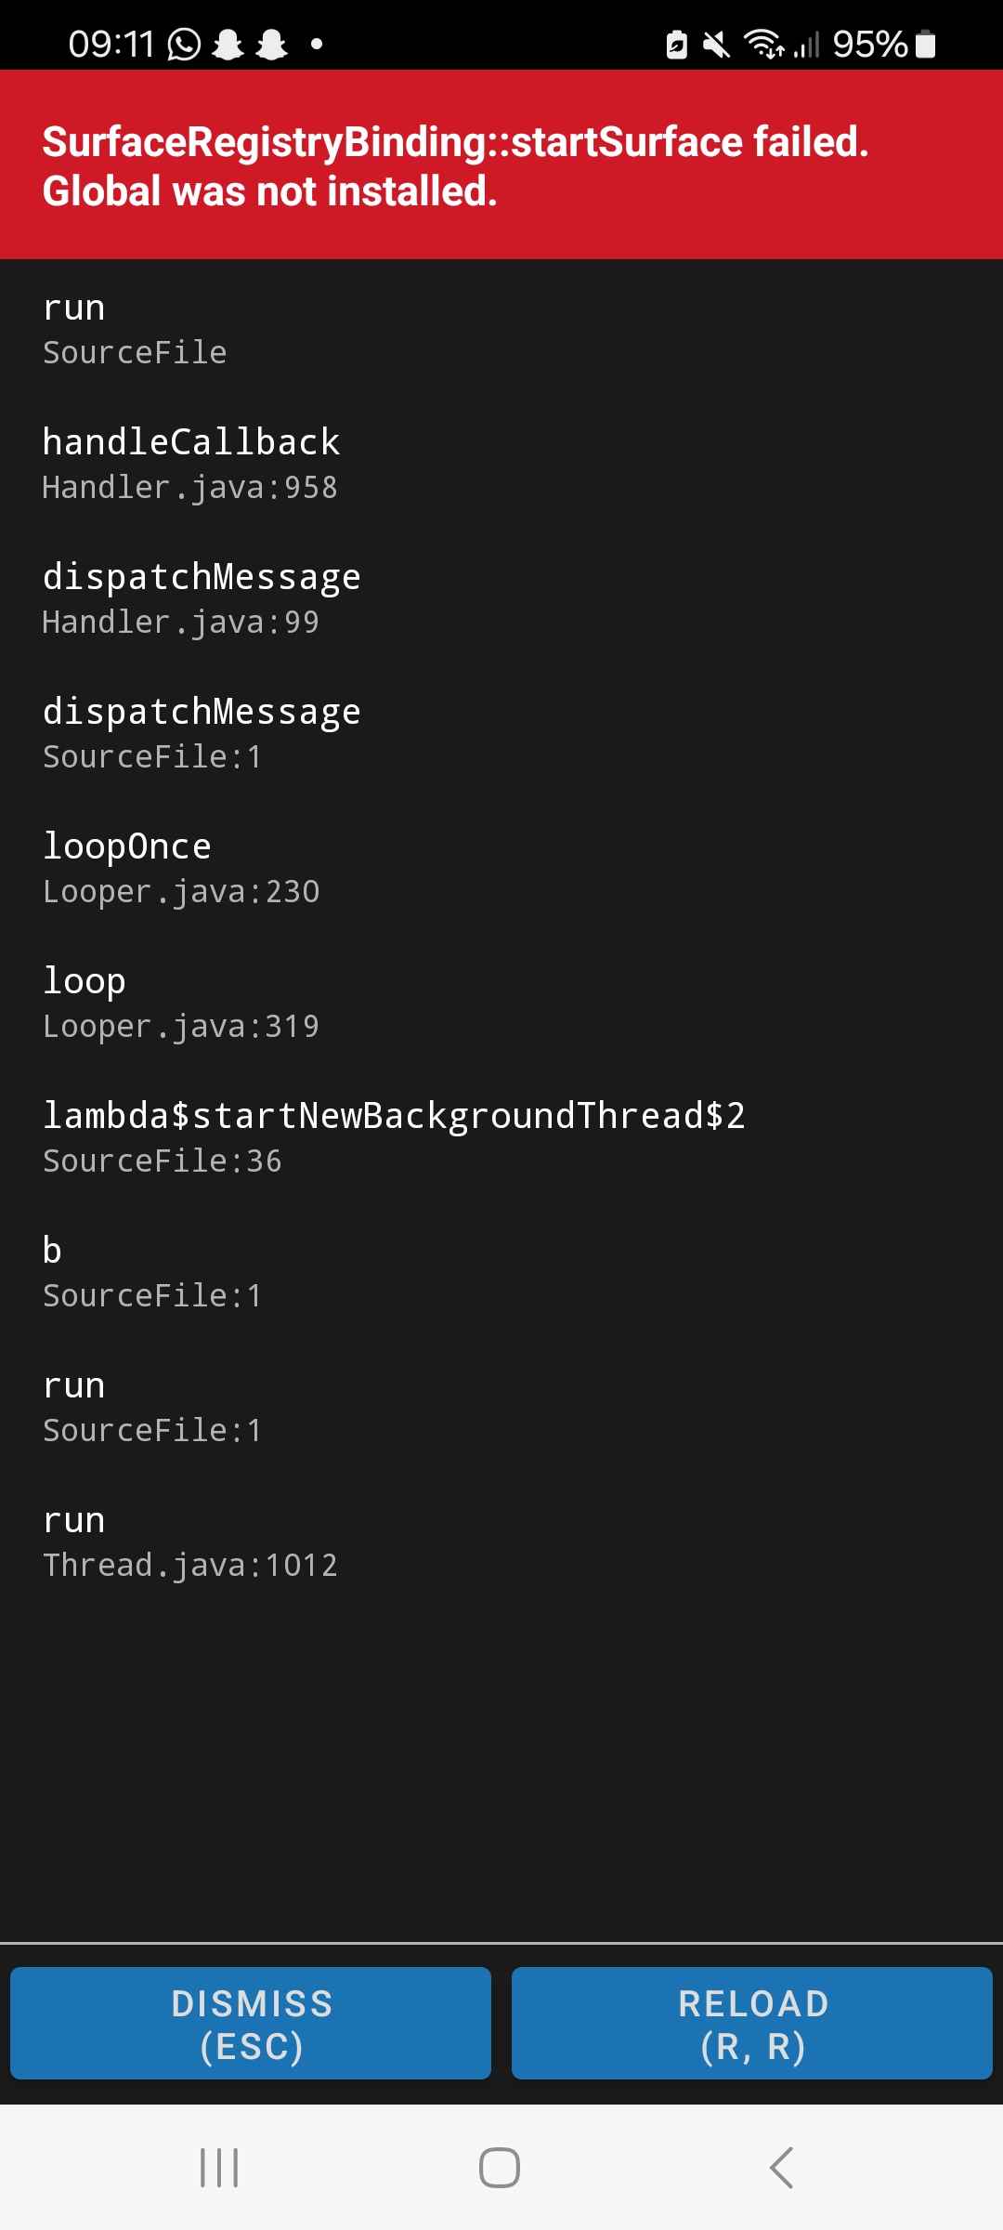
Task: Tap the red startSurface failed error header
Action: (x=501, y=164)
